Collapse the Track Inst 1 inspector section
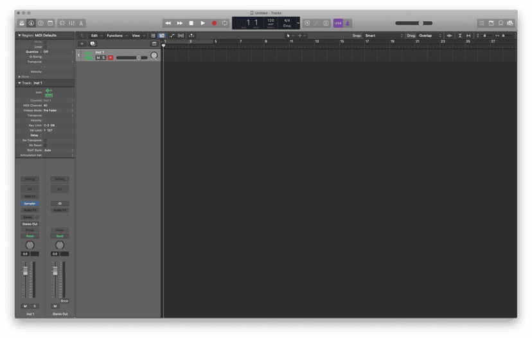The image size is (532, 338). point(19,83)
